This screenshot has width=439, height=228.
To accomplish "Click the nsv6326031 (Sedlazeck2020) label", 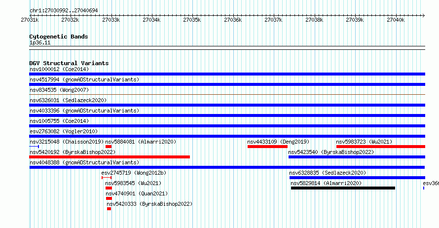I will coord(68,100).
